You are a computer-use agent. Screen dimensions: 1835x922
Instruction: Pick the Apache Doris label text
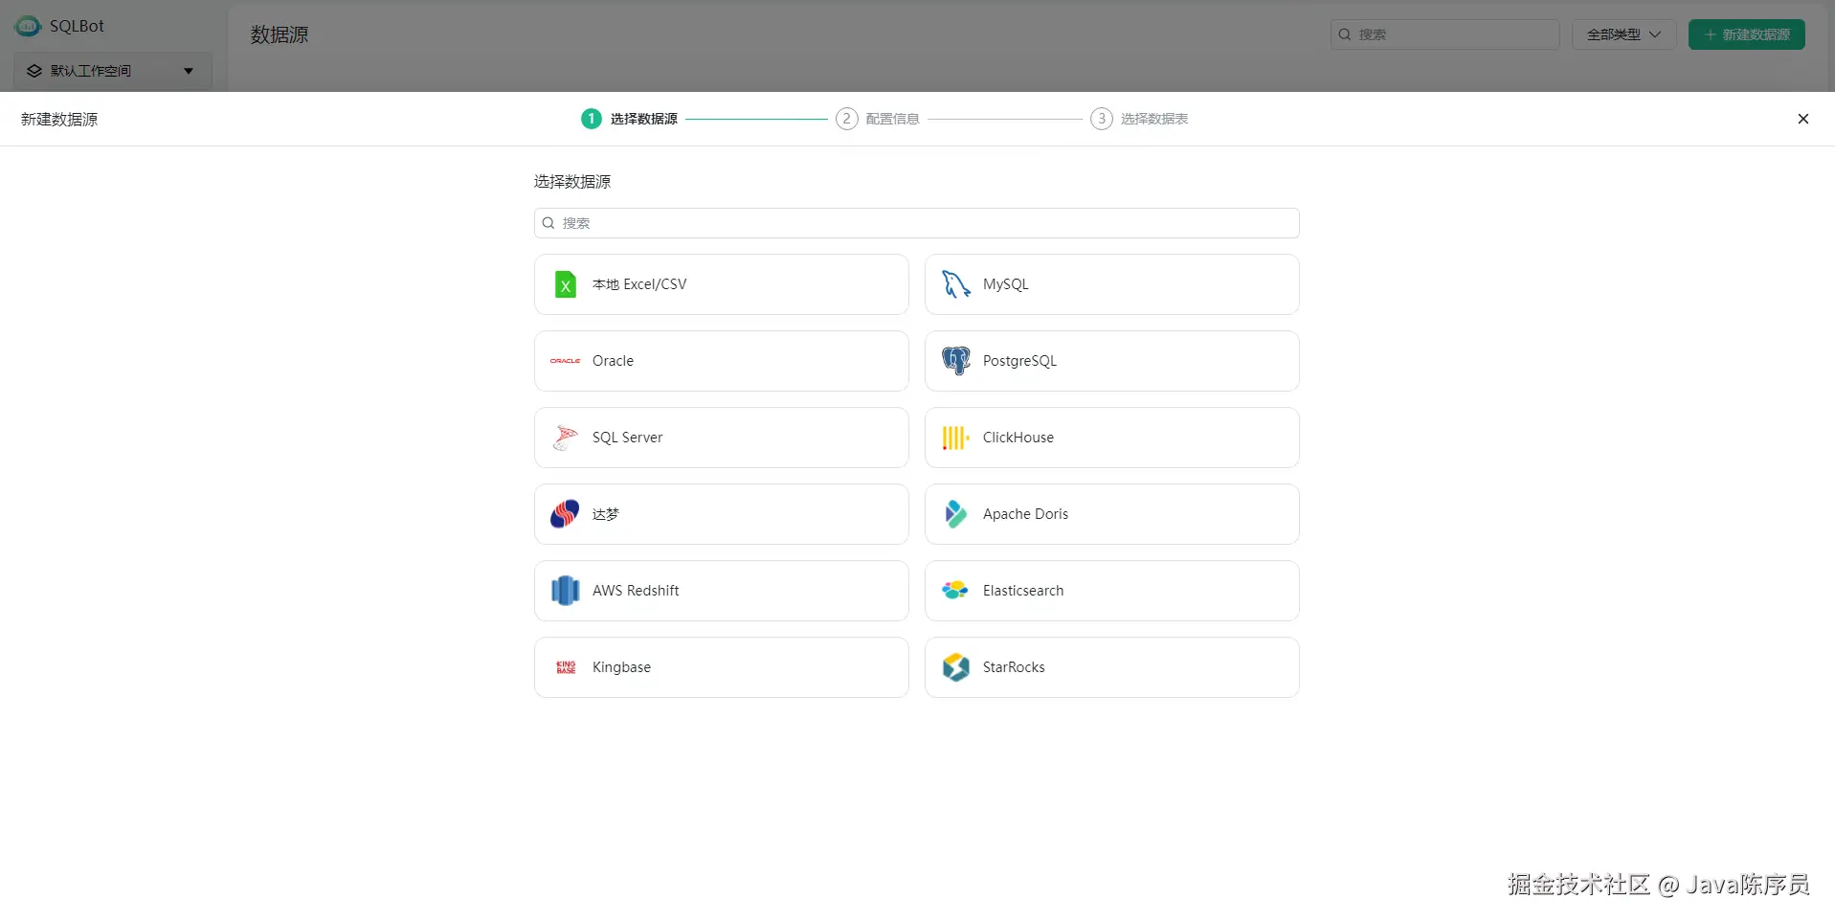1025,514
